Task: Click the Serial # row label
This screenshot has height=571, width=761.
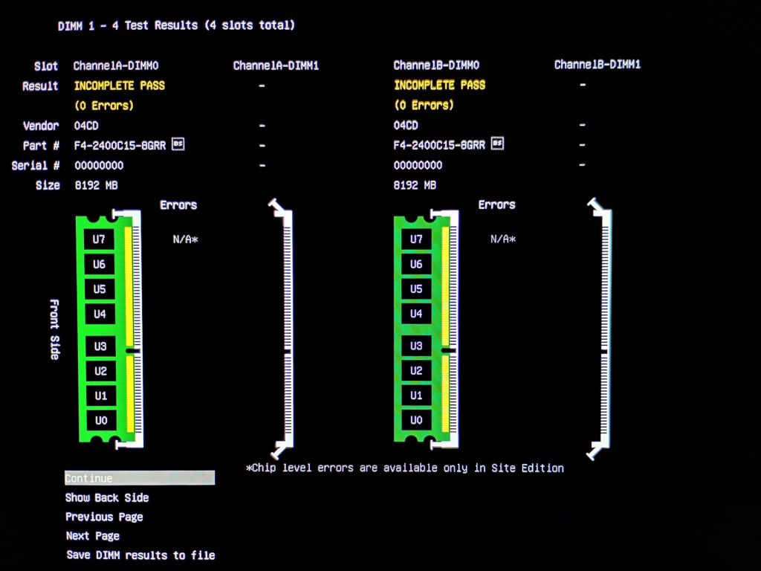Action: (36, 166)
